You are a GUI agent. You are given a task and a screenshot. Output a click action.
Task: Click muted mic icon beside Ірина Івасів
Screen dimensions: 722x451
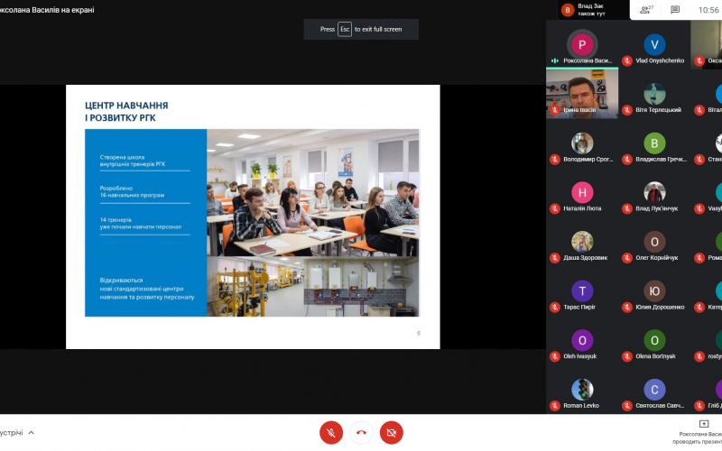tap(554, 110)
